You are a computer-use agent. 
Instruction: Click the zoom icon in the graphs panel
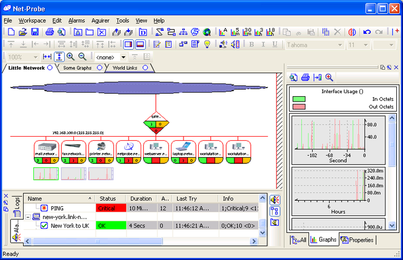(x=329, y=77)
